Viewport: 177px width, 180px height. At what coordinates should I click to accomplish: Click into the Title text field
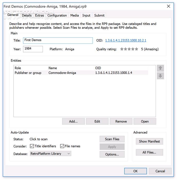tap(58, 40)
